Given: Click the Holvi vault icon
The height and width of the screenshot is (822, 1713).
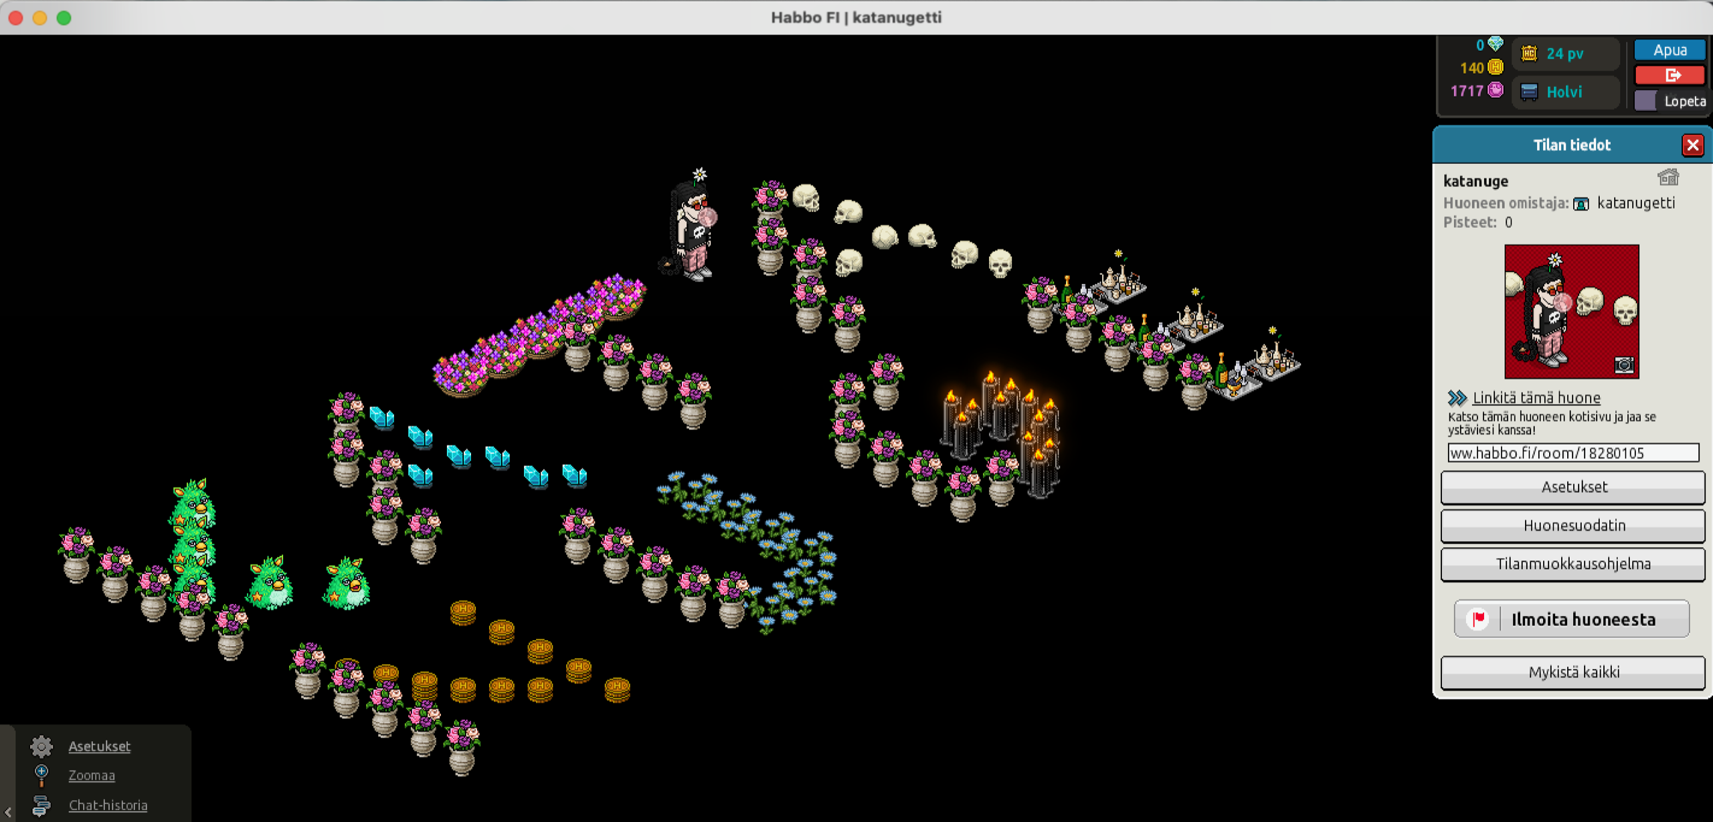Looking at the screenshot, I should coord(1529,92).
